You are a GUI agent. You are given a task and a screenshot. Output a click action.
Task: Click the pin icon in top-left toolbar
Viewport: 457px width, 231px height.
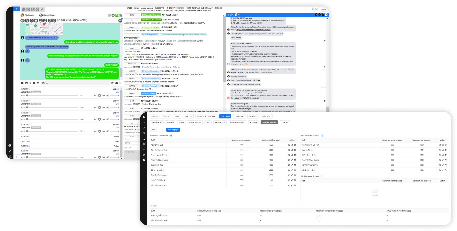tap(42, 10)
